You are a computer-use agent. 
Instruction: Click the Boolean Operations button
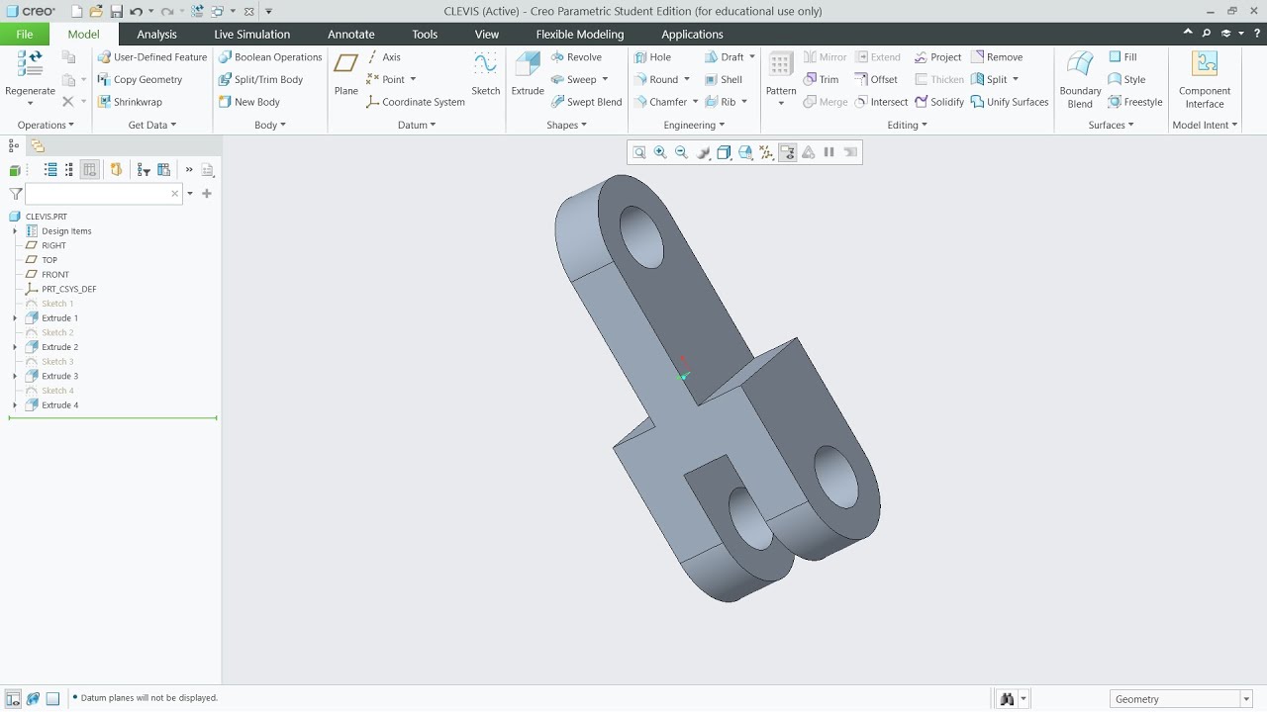point(270,57)
